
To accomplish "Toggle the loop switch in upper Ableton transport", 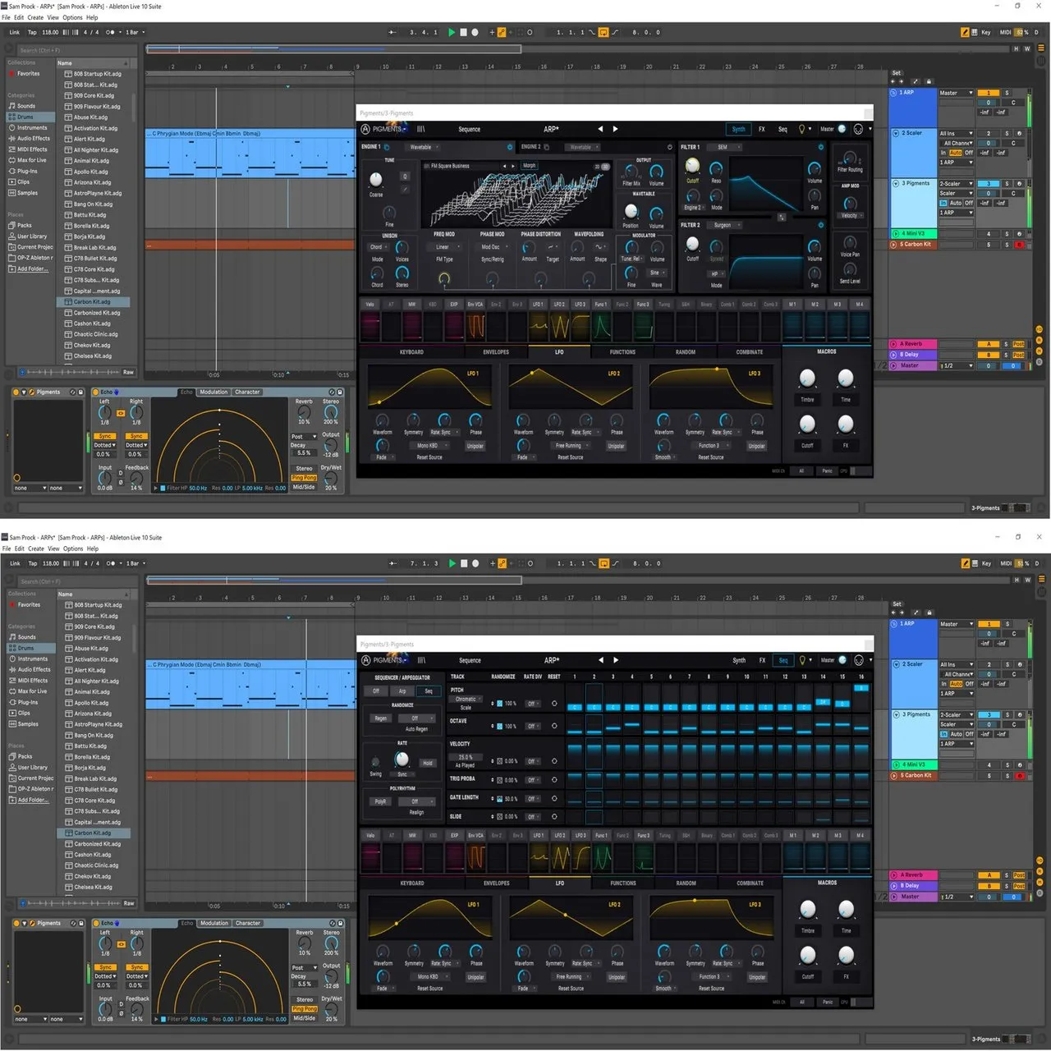I will [604, 33].
